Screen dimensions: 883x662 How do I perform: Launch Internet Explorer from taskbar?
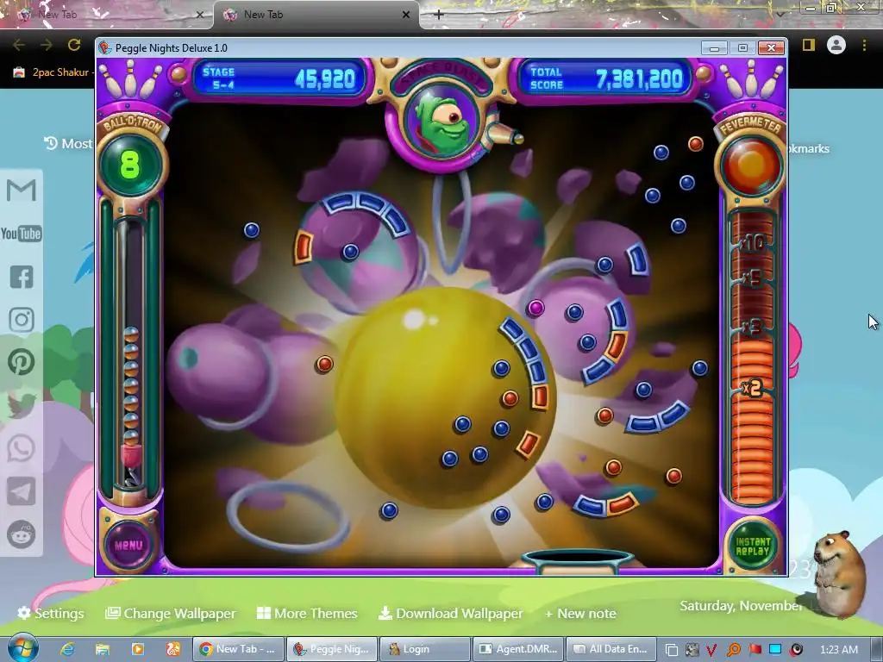click(x=67, y=649)
